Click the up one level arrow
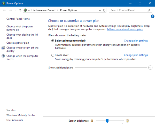 (x=20, y=10)
